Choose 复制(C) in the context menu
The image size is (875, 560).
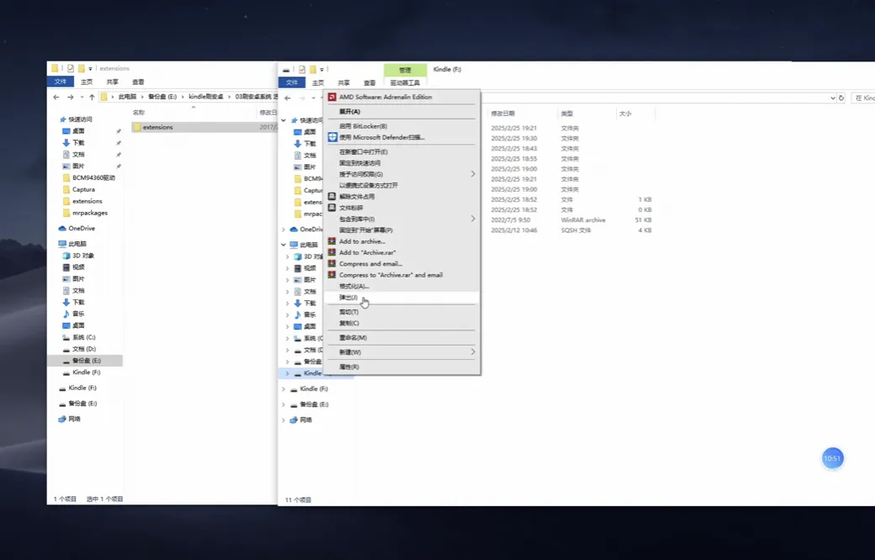(401, 323)
